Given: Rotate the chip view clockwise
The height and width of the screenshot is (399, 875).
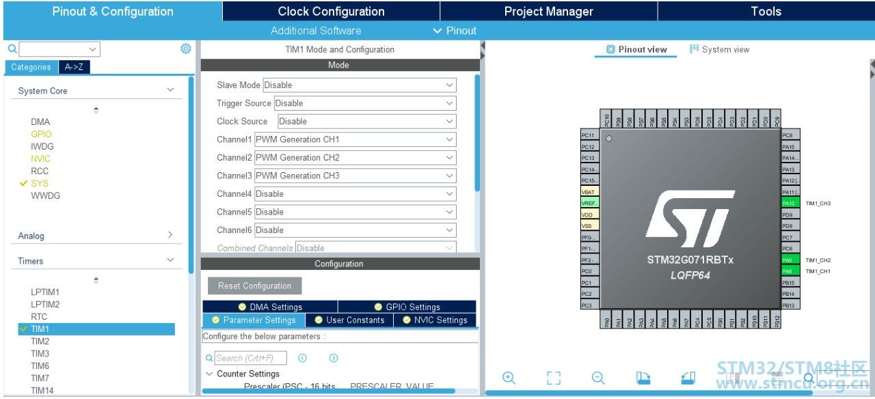Looking at the screenshot, I should click(x=643, y=378).
